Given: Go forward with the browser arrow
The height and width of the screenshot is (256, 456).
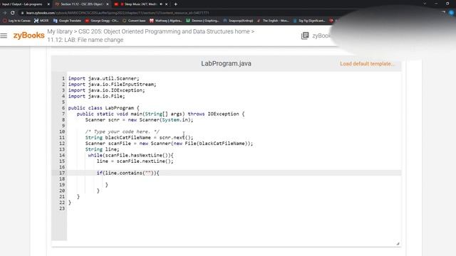Looking at the screenshot, I should click(5, 13).
